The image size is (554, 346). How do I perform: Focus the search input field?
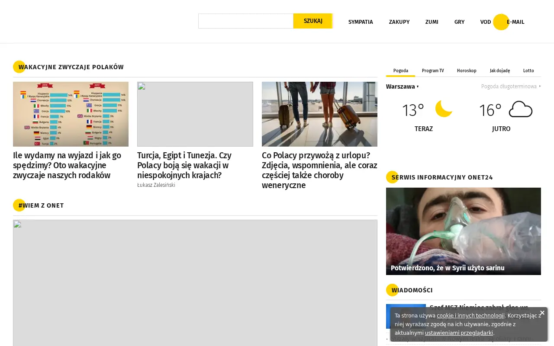[246, 21]
